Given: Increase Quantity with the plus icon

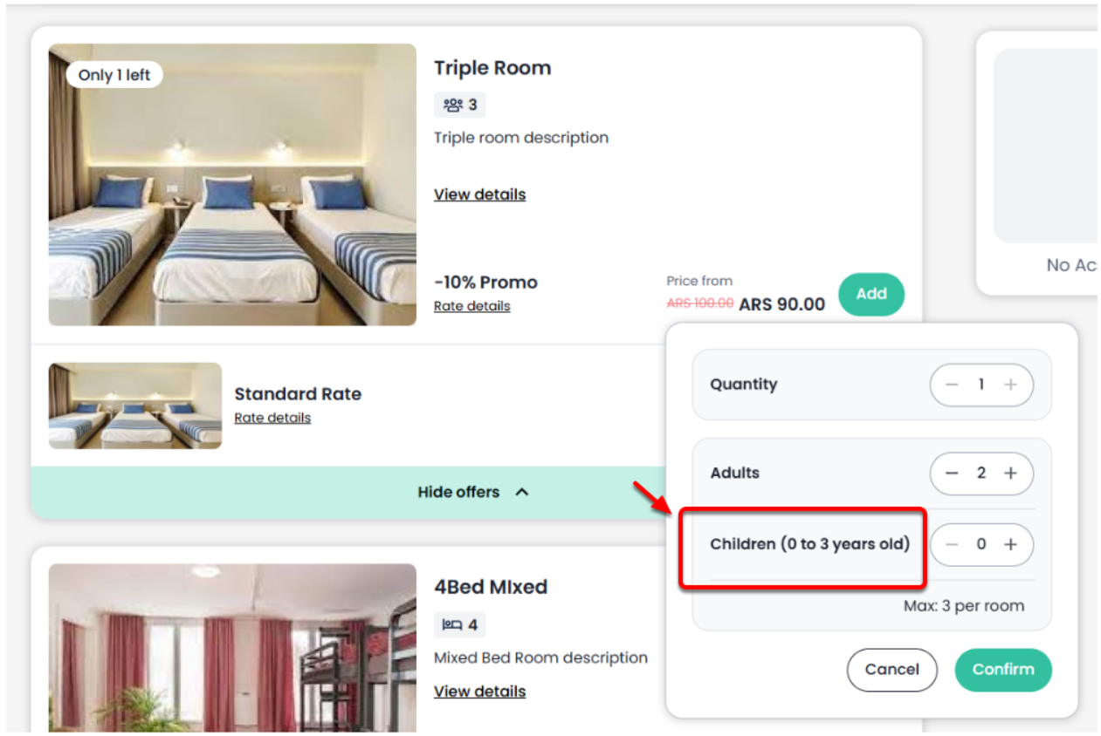Looking at the screenshot, I should (x=1010, y=385).
